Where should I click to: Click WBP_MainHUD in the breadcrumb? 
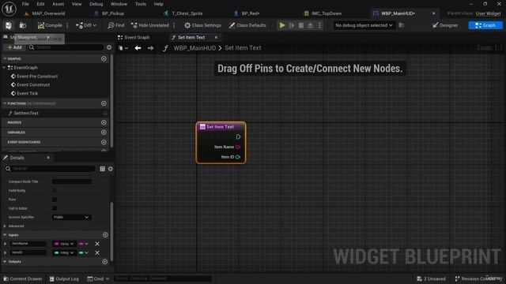click(194, 48)
